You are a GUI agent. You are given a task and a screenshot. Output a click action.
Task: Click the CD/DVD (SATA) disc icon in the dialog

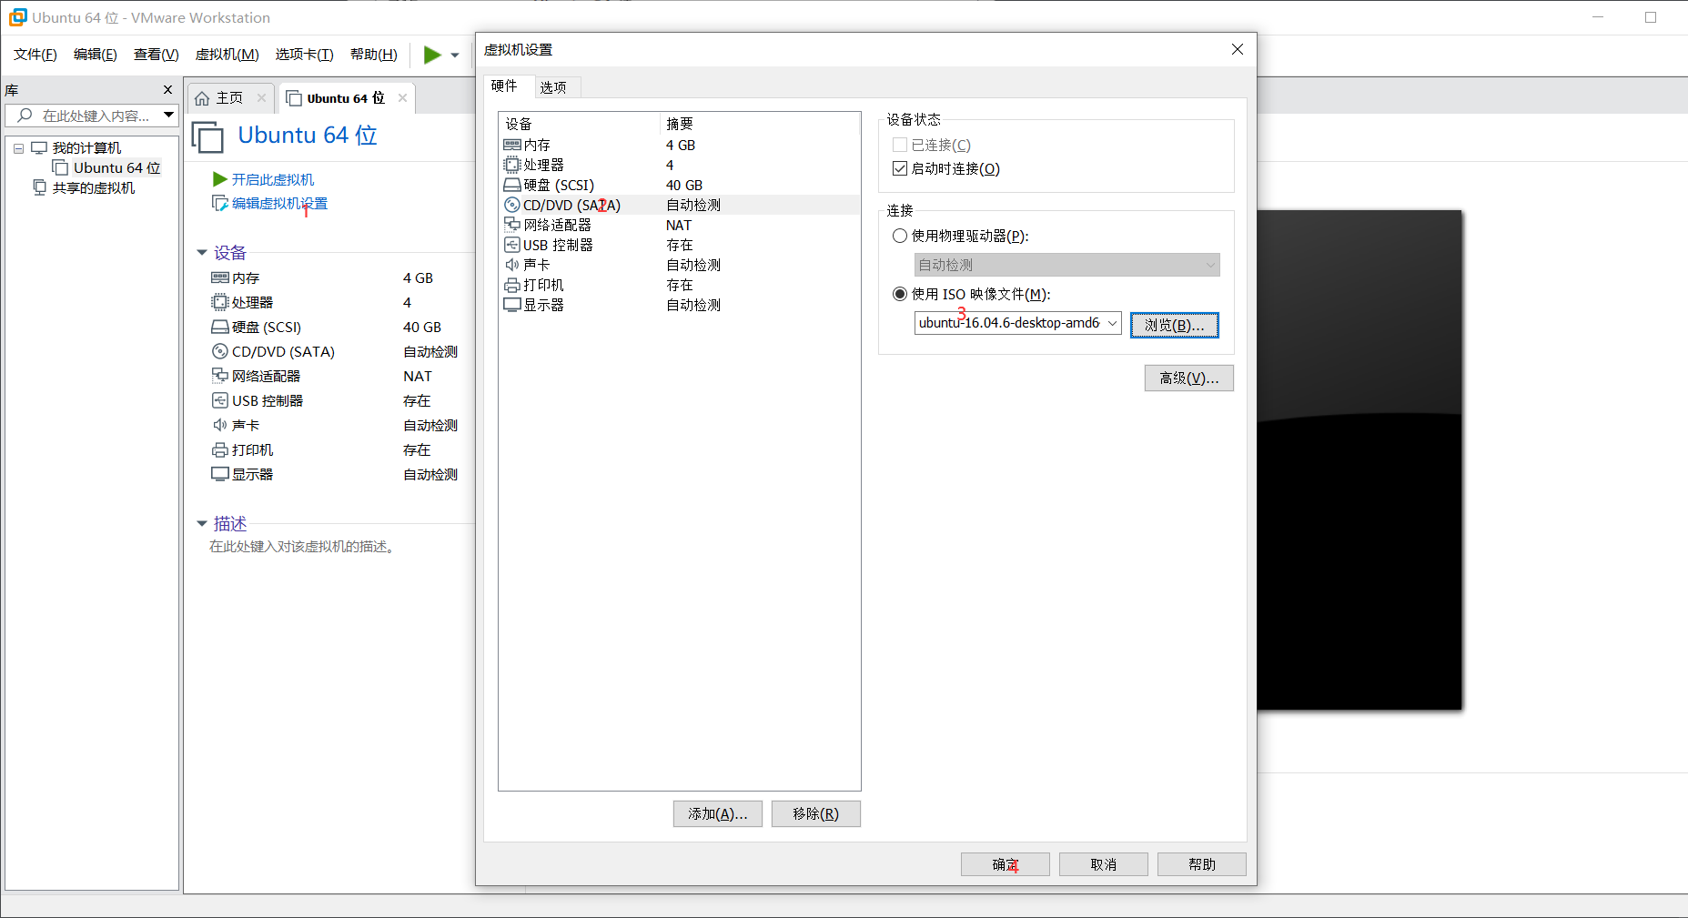coord(512,205)
